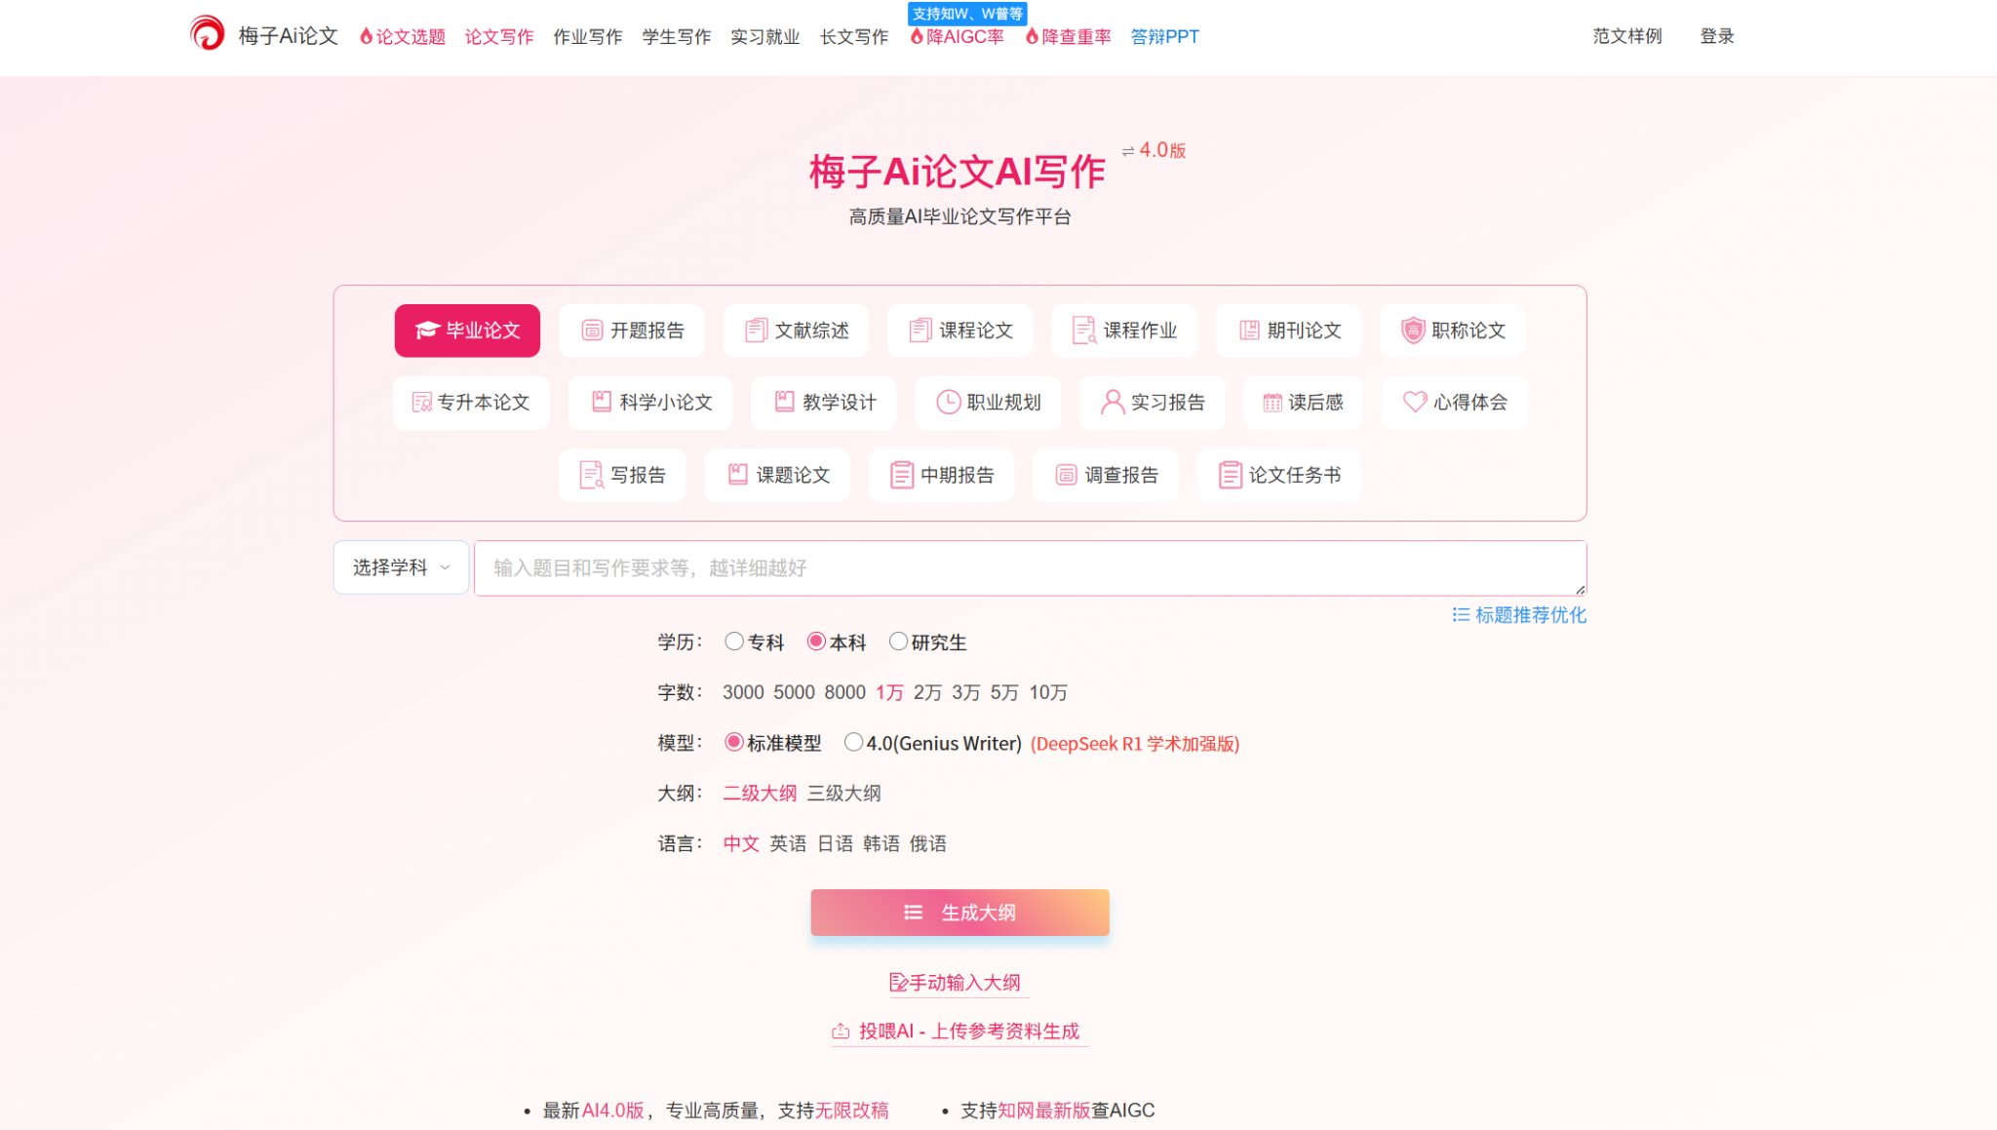Screen dimensions: 1997x1130
Task: Open the 选择学科 dropdown
Action: 401,567
